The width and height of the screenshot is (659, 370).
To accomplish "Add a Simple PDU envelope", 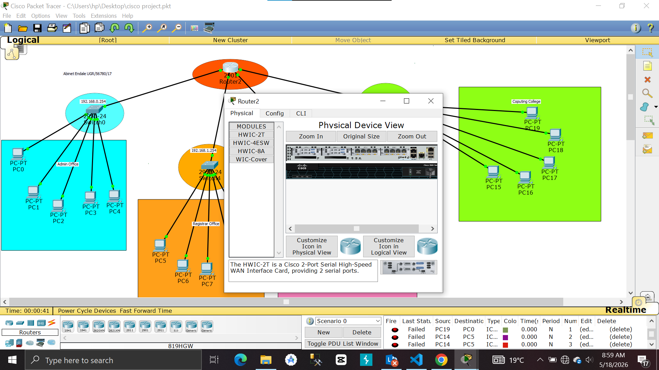I will pos(647,136).
